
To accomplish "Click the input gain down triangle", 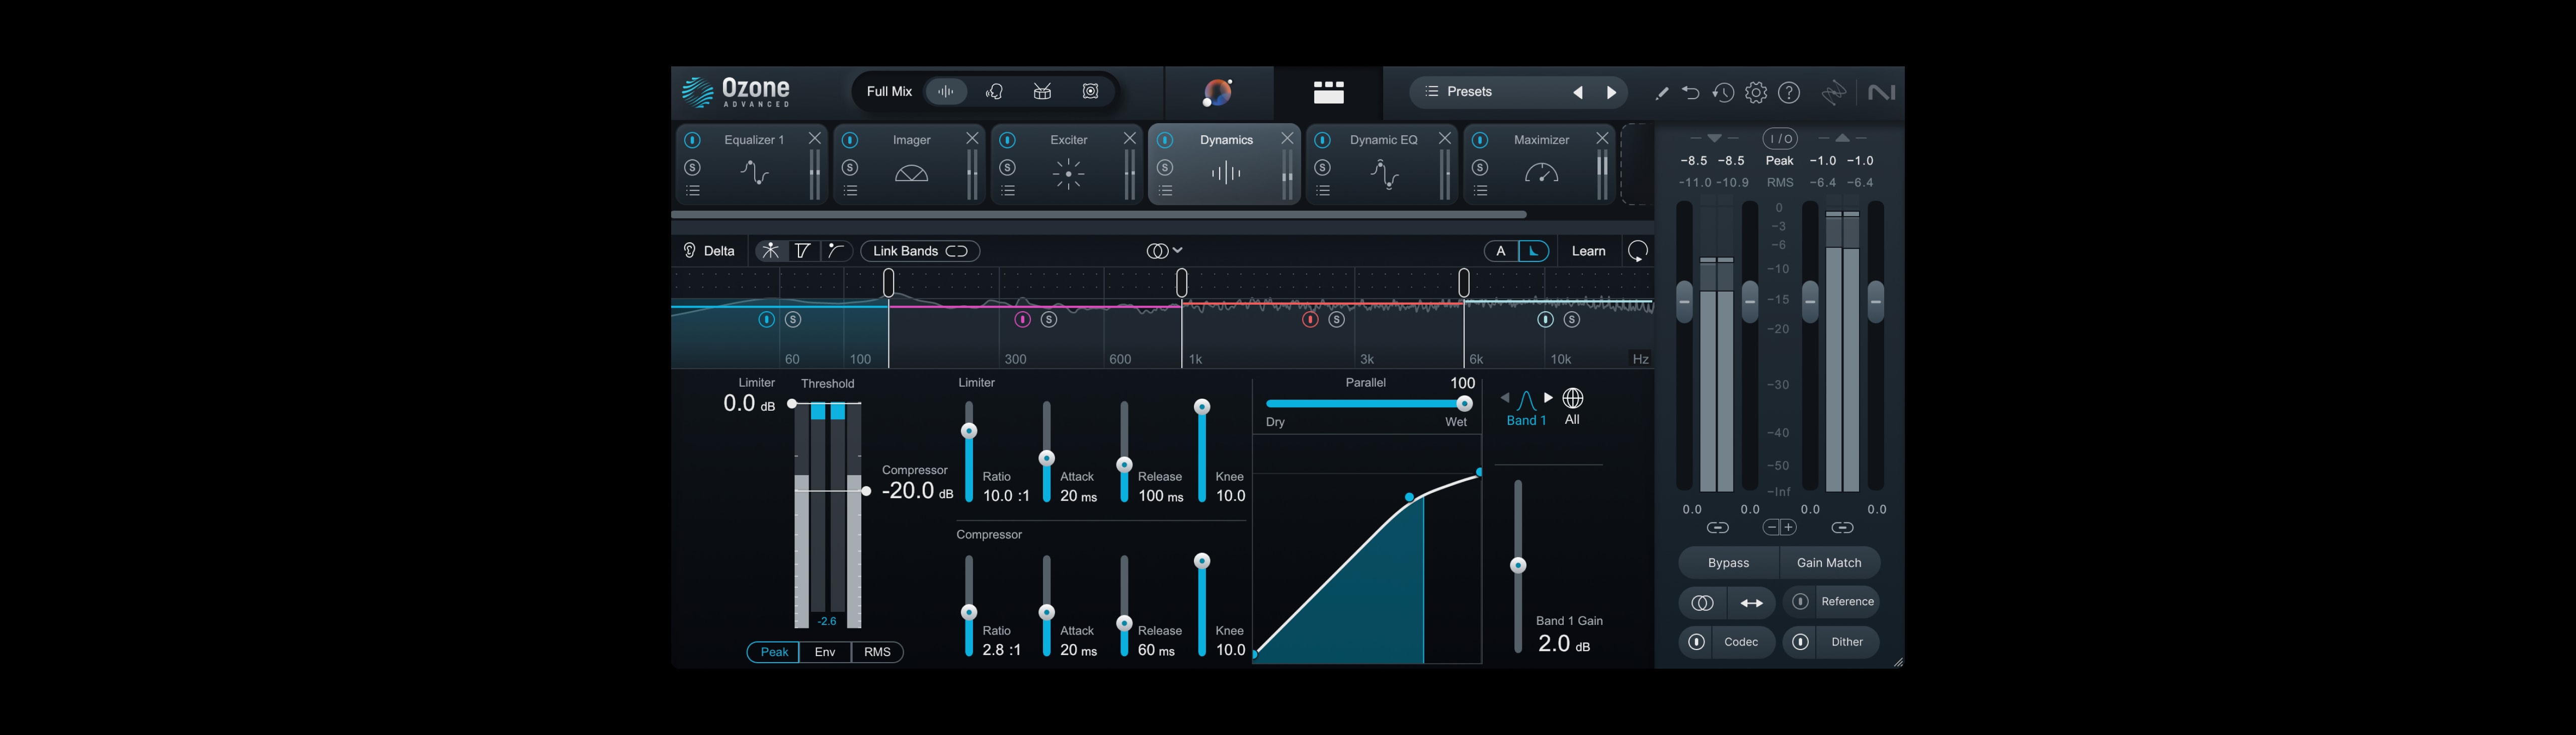I will (1714, 138).
